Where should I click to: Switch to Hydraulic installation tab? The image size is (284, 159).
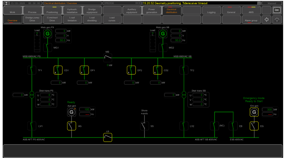[x=72, y=10]
